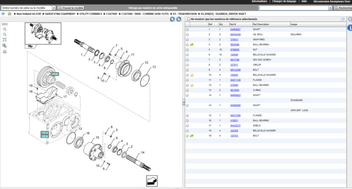Open the search field dropdown arrow
The height and width of the screenshot is (189, 352).
[330, 8]
